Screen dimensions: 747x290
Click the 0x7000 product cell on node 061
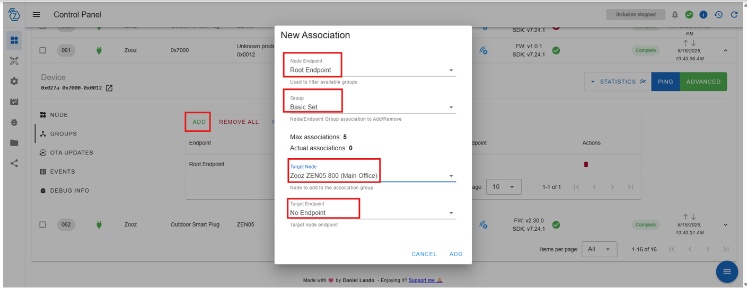pos(180,50)
